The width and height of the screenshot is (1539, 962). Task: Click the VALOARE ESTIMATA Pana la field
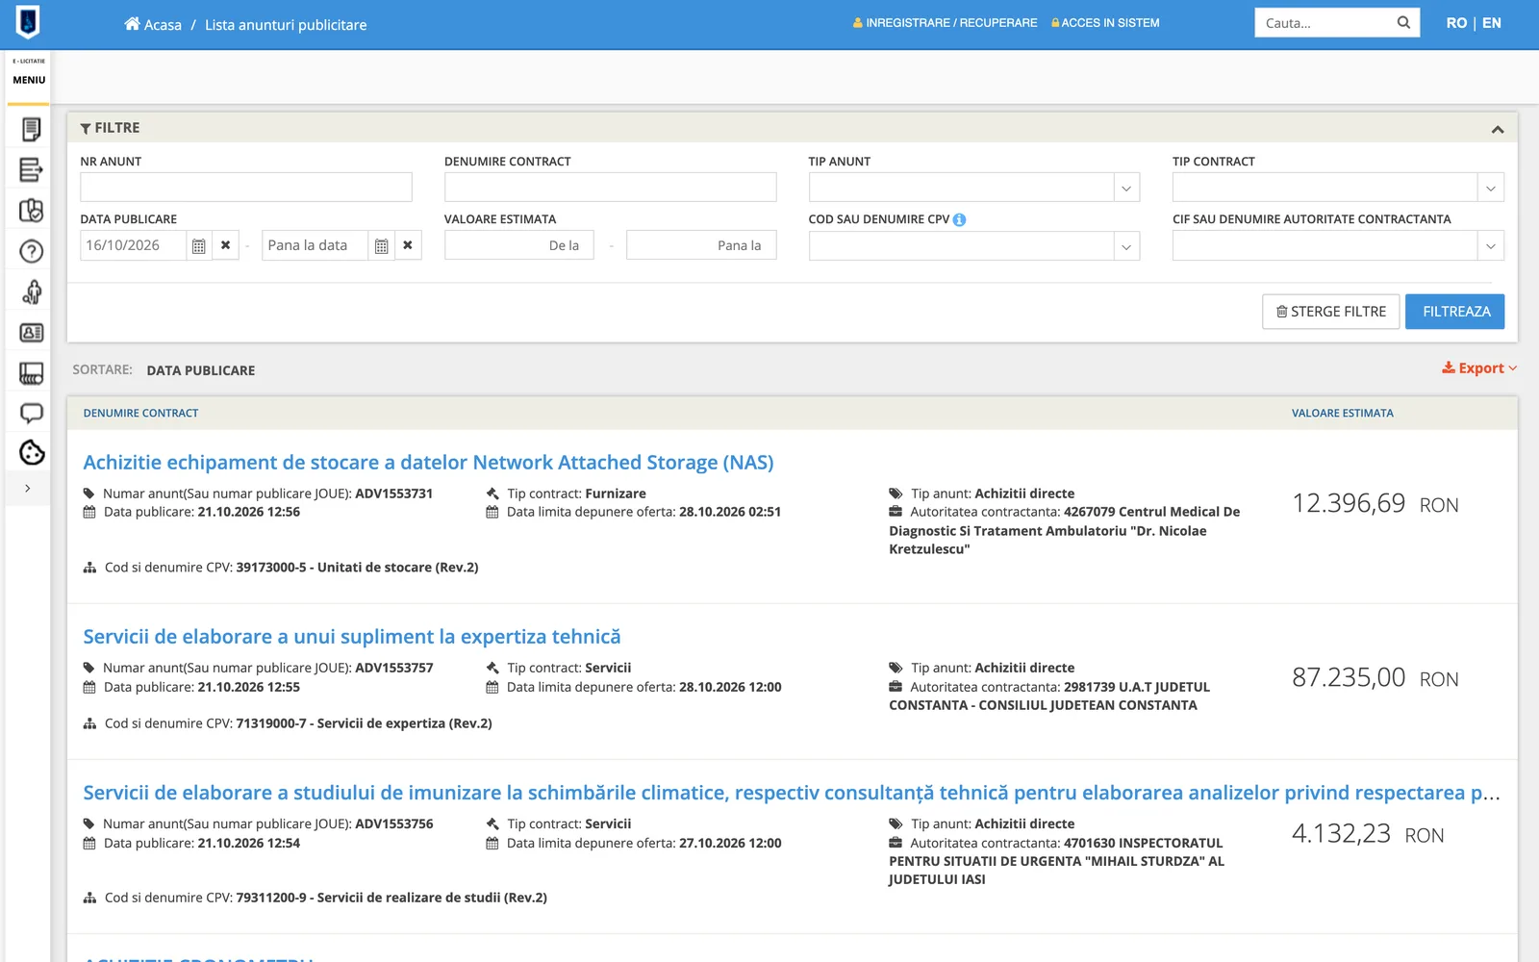coord(701,245)
